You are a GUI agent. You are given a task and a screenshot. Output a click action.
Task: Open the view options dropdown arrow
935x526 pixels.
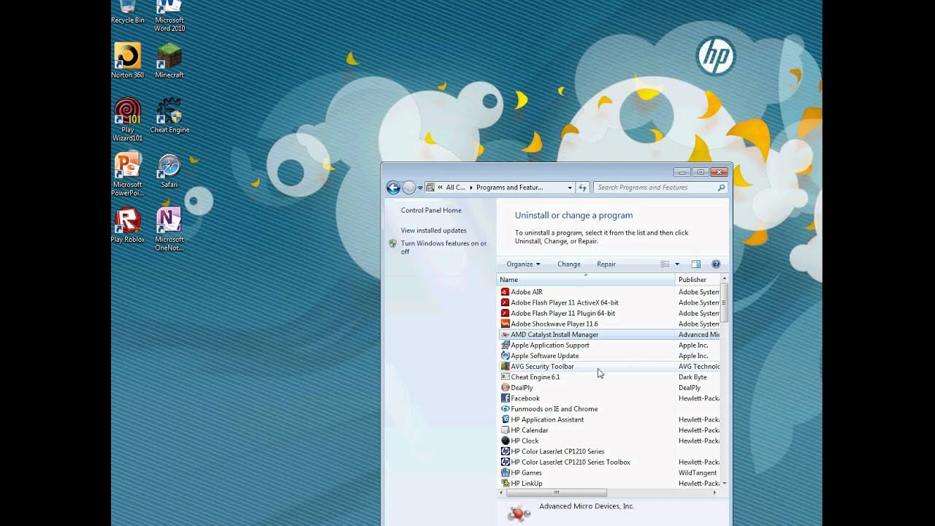[677, 264]
